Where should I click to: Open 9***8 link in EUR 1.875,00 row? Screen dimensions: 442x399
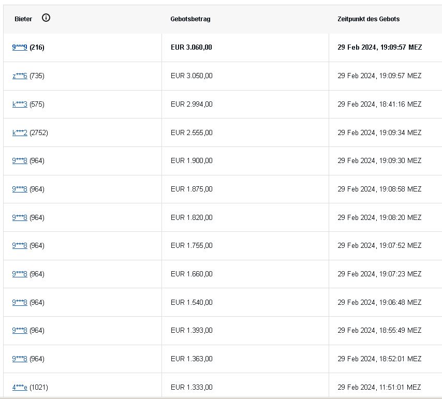(20, 189)
